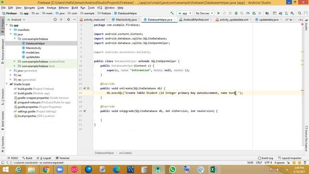Hide the Project panel with the minus icon
This screenshot has height=174, width=309.
point(74,19)
